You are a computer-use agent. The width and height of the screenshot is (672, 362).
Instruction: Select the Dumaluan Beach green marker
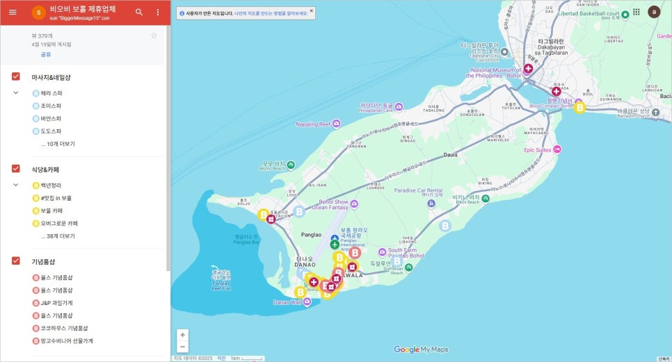[409, 268]
